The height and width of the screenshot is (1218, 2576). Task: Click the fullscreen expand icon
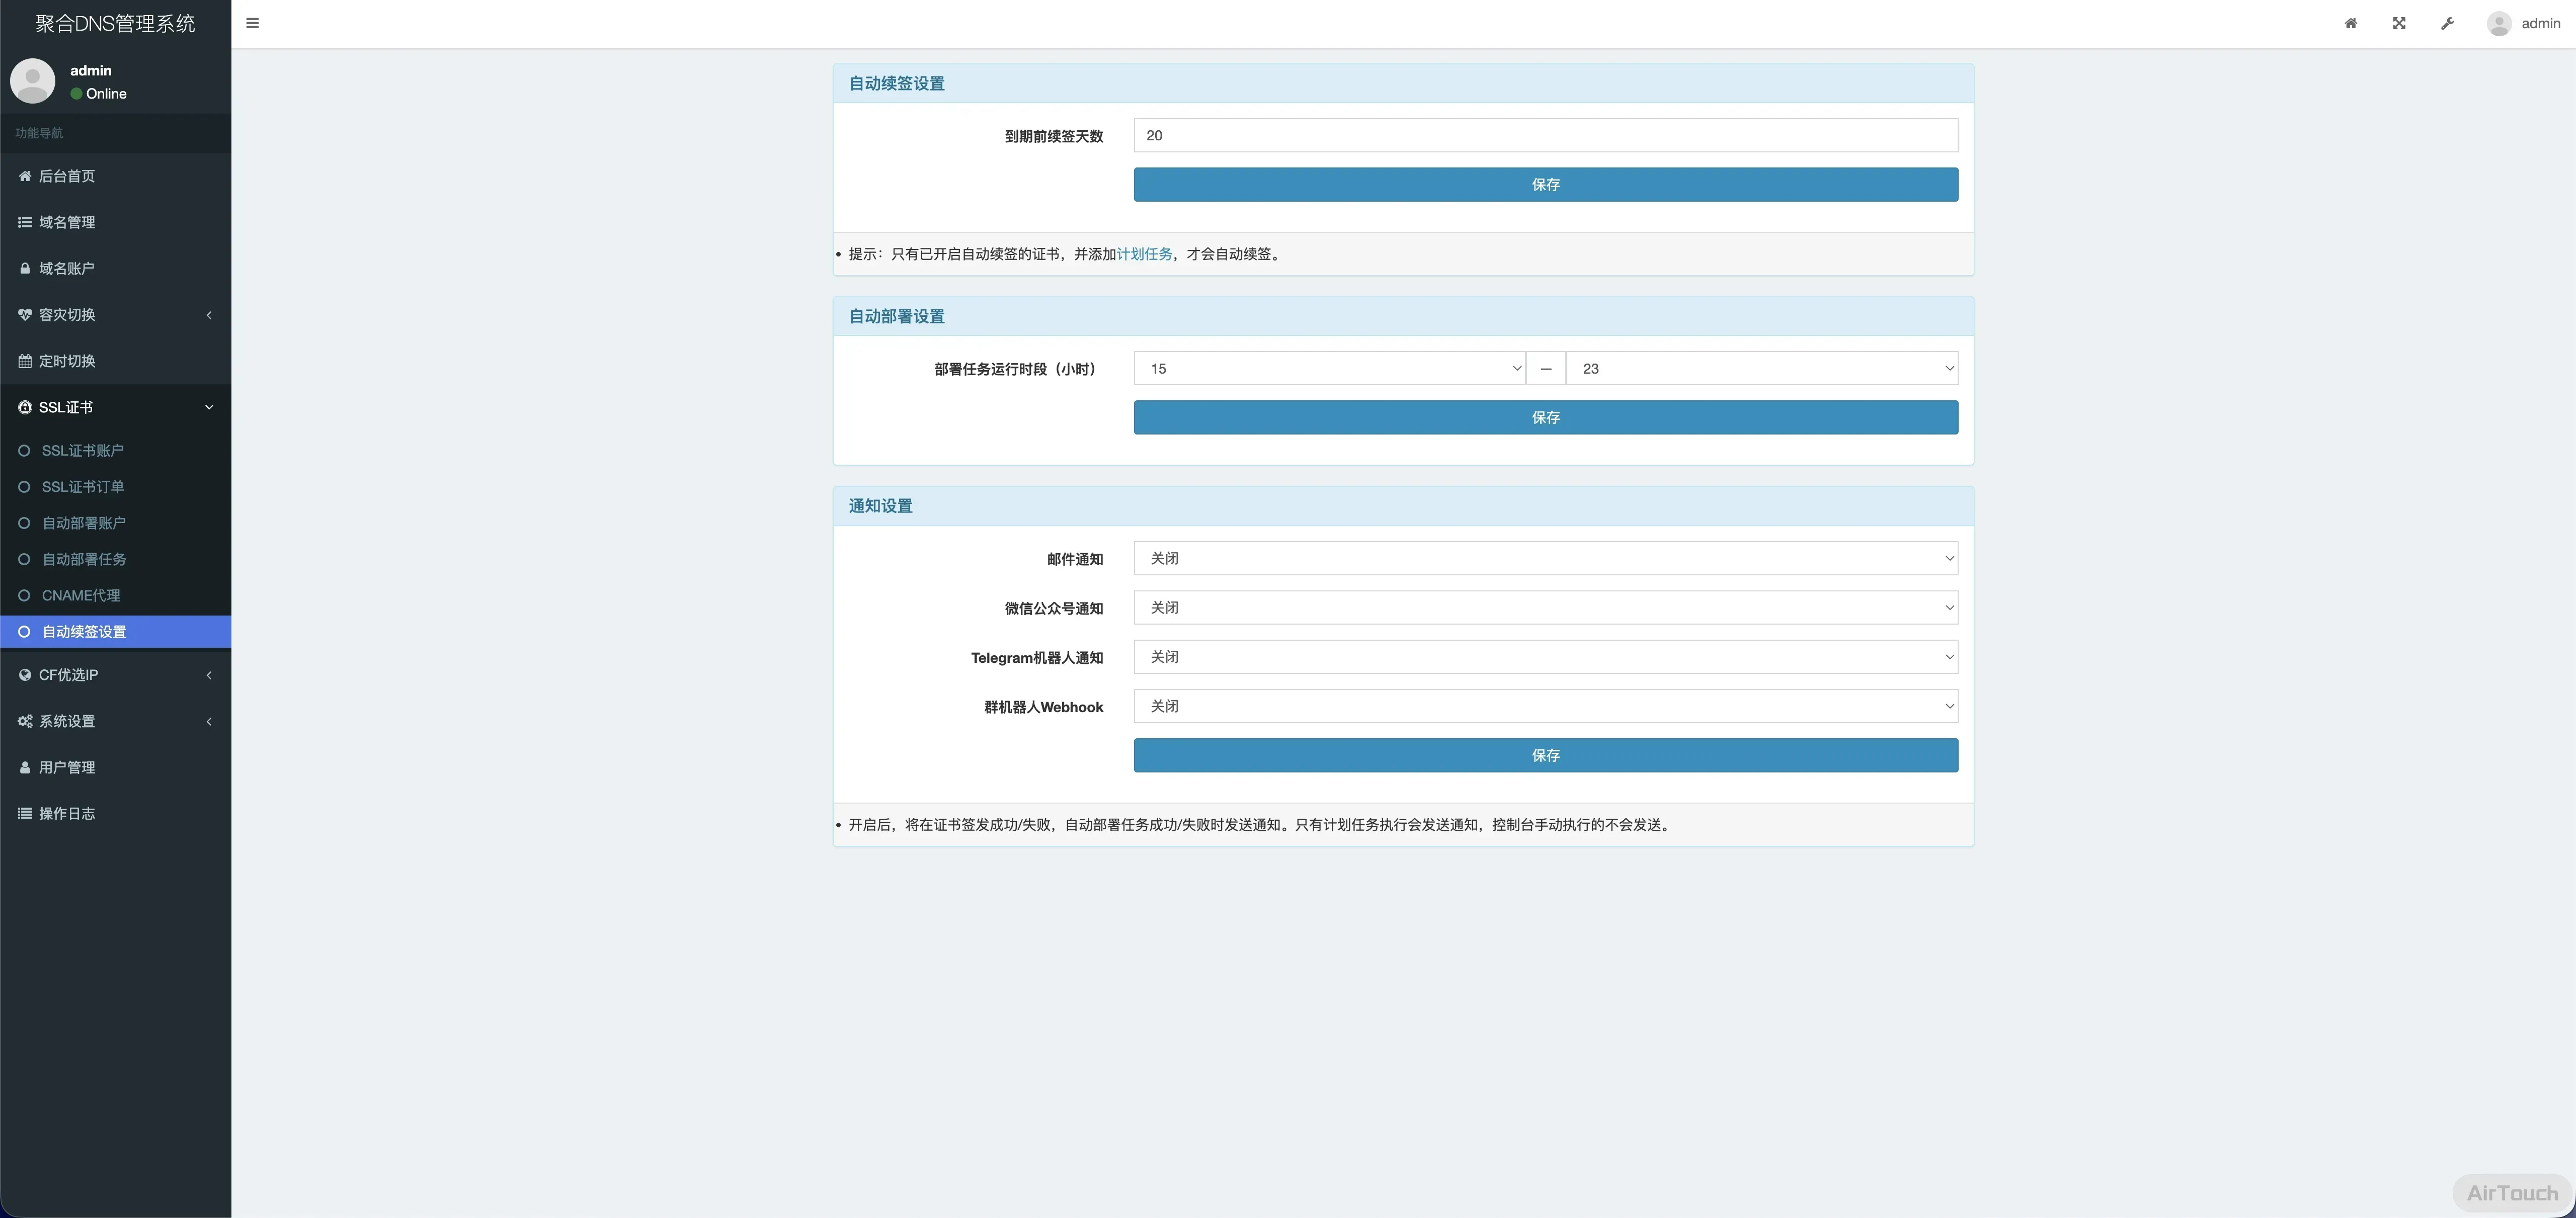pyautogui.click(x=2398, y=23)
